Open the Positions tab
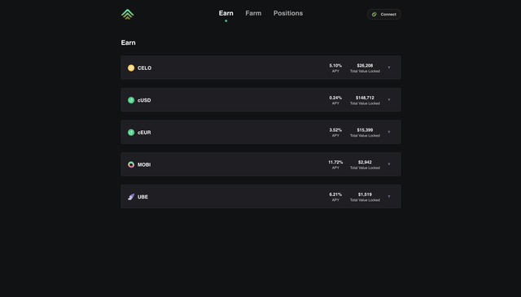Viewport: 521px width, 297px height. click(288, 13)
